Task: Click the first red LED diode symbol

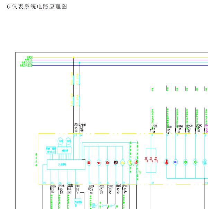Action: 146,160
